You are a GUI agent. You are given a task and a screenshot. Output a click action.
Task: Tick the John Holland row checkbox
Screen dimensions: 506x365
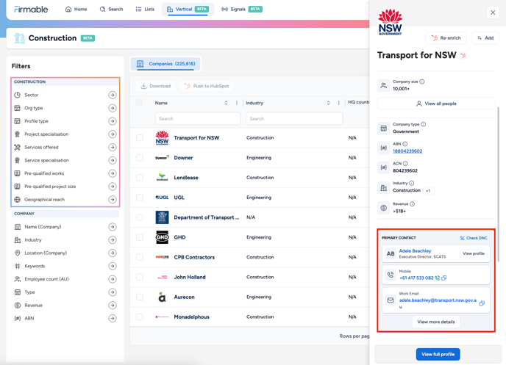(140, 277)
